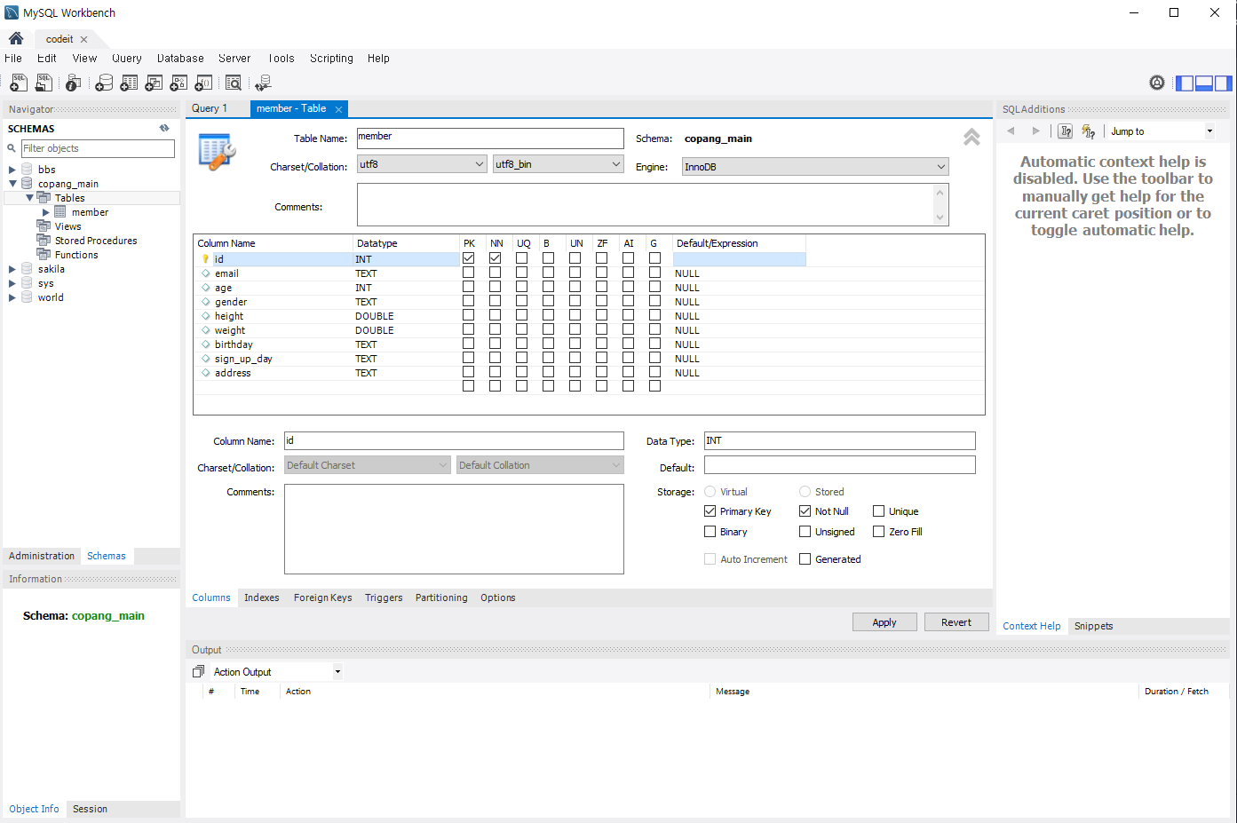Open the Database menu
Viewport: 1237px width, 823px height.
(180, 59)
